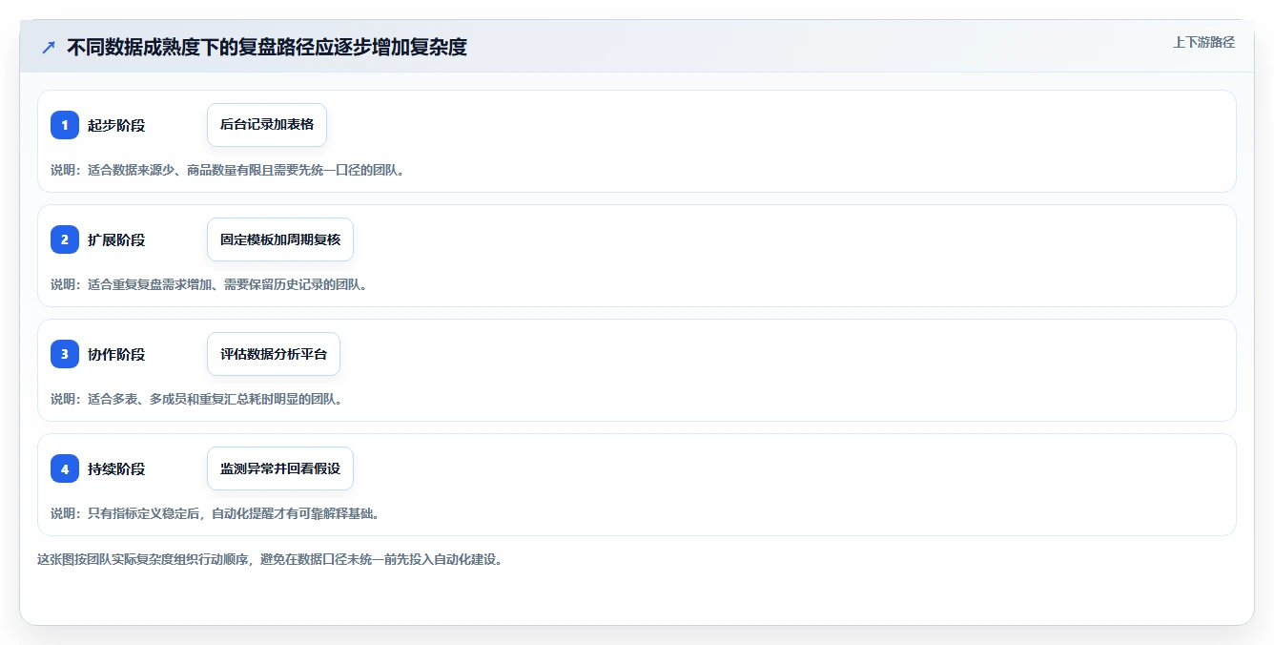Select the 评估数据分析平台 chip
Screen dimensions: 1274x645
pyautogui.click(x=274, y=354)
